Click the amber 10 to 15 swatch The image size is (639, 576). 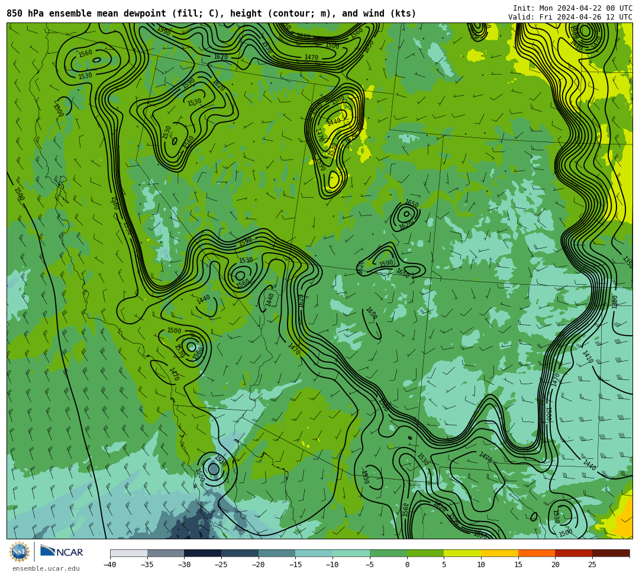coord(499,553)
